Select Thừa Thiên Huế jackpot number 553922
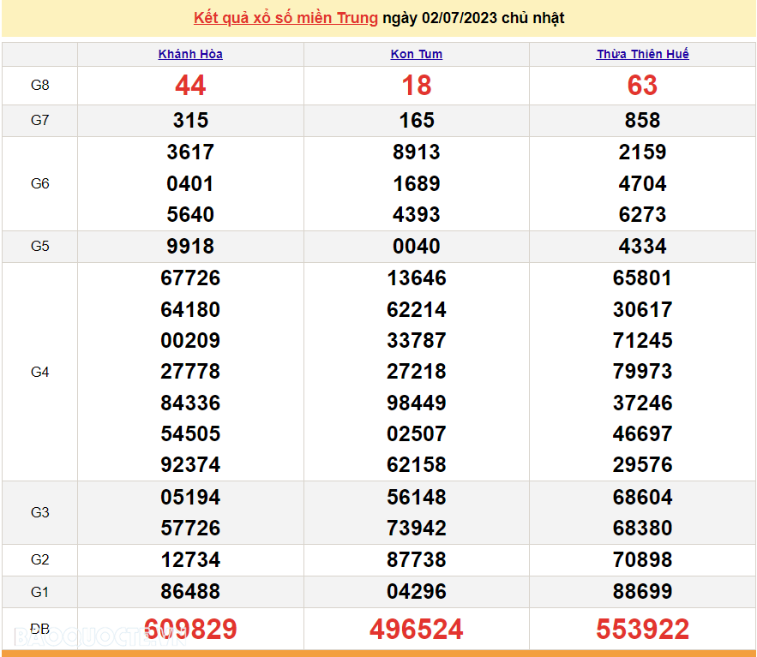This screenshot has height=657, width=757. (642, 630)
